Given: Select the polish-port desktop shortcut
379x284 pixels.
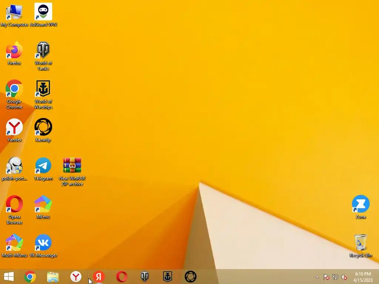Looking at the screenshot, I should pyautogui.click(x=14, y=169).
